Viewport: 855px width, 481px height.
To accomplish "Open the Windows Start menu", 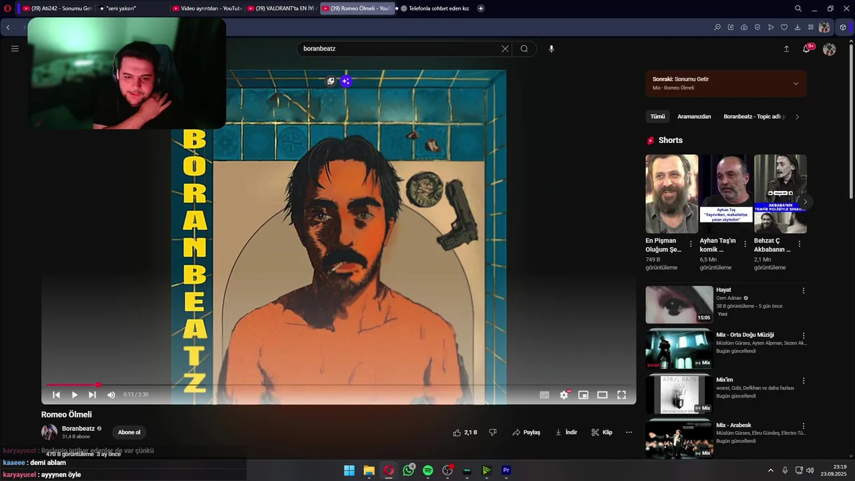I will [349, 470].
